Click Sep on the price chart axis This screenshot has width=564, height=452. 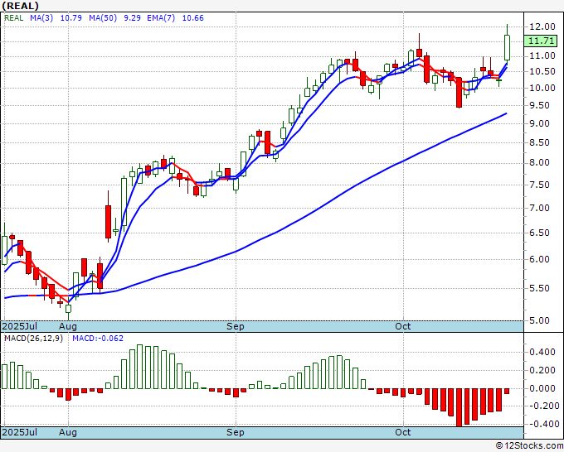pyautogui.click(x=236, y=326)
